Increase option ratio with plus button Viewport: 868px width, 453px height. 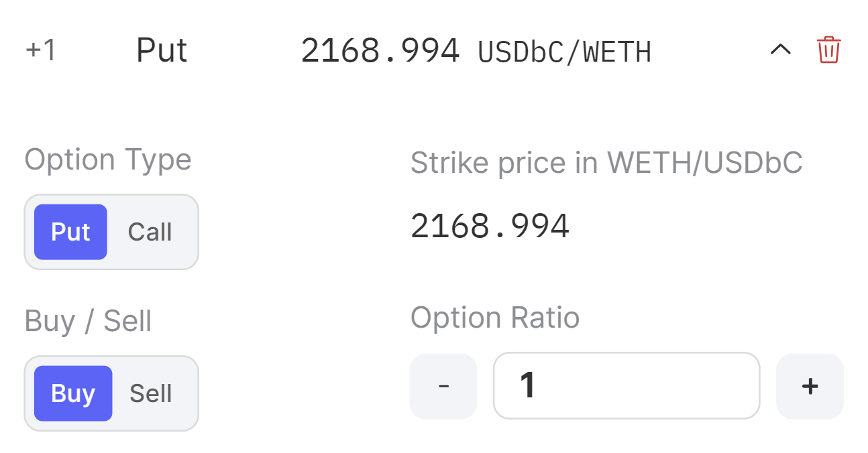click(x=810, y=387)
